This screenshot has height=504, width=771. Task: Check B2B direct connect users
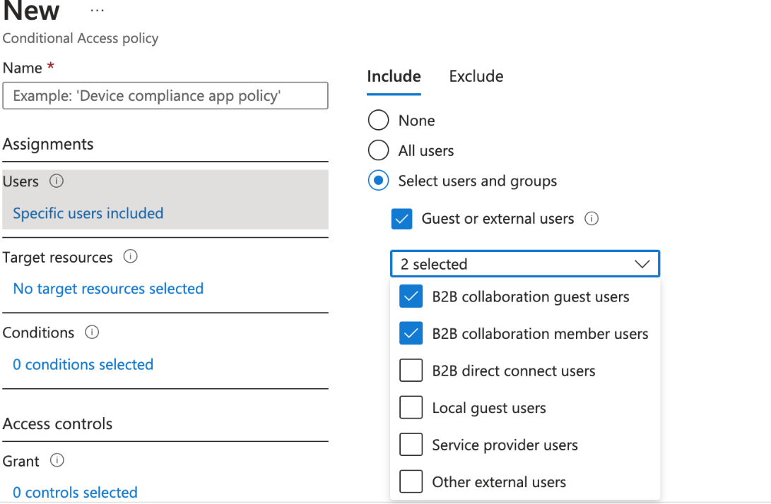click(x=411, y=371)
